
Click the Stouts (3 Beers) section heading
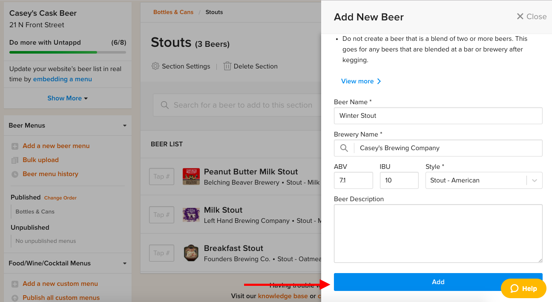coord(190,43)
